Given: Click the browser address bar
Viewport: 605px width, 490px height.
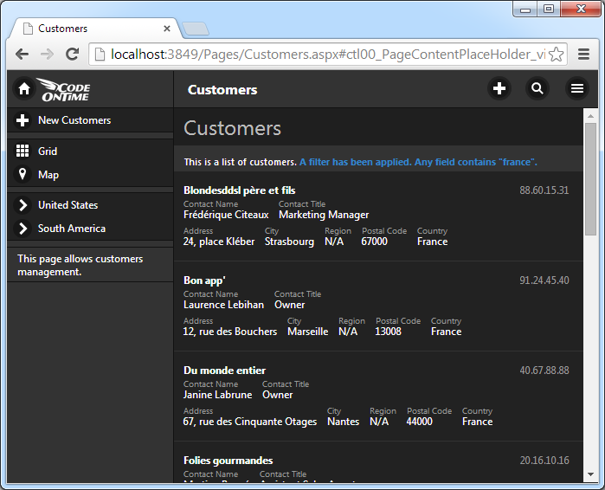Looking at the screenshot, I should click(320, 55).
